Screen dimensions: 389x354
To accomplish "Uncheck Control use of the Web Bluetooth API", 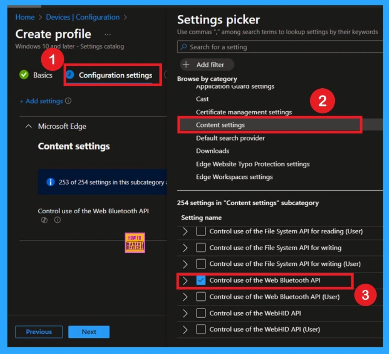I will 201,280.
